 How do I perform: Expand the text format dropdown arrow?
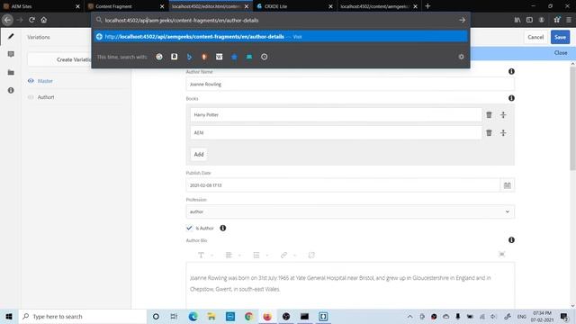212,256
